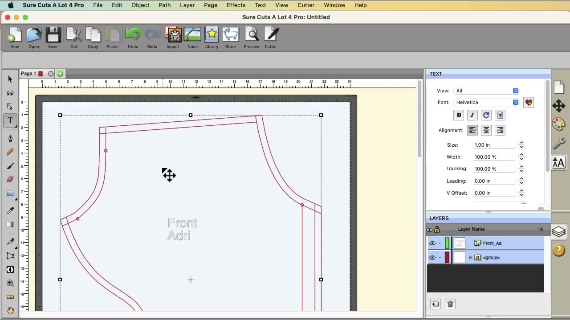The height and width of the screenshot is (320, 570).
Task: Open the Layers panel stack icon
Action: click(x=559, y=232)
